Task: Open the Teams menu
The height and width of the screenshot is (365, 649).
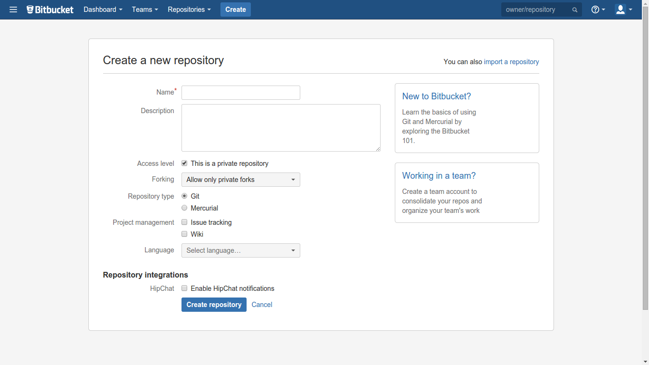Action: point(145,10)
